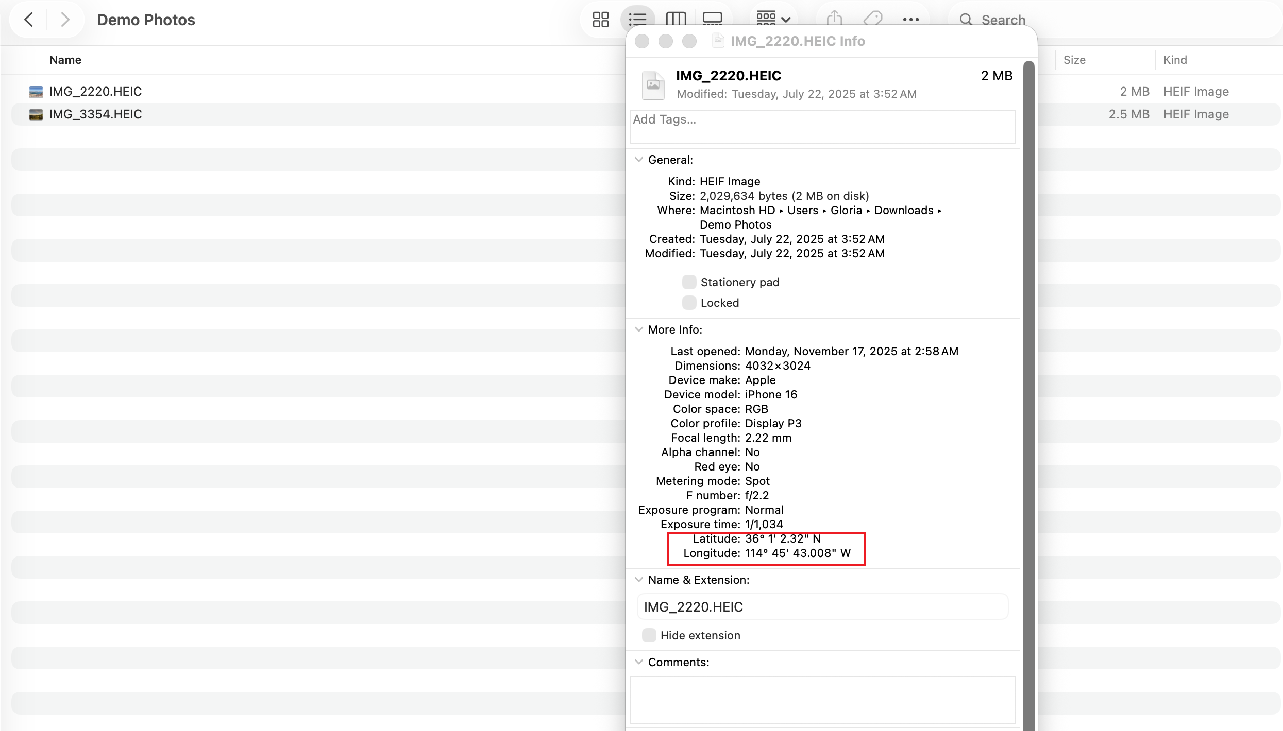Collapse the General section
This screenshot has height=731, width=1283.
[639, 160]
